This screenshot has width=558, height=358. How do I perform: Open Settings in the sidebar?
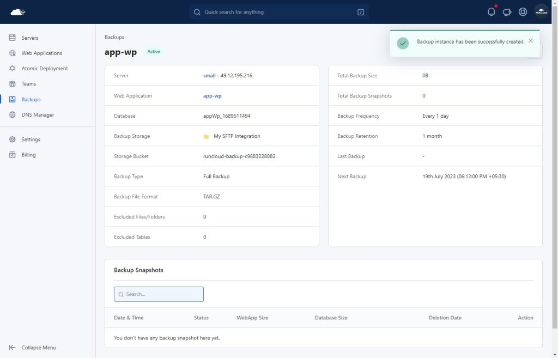click(x=31, y=139)
